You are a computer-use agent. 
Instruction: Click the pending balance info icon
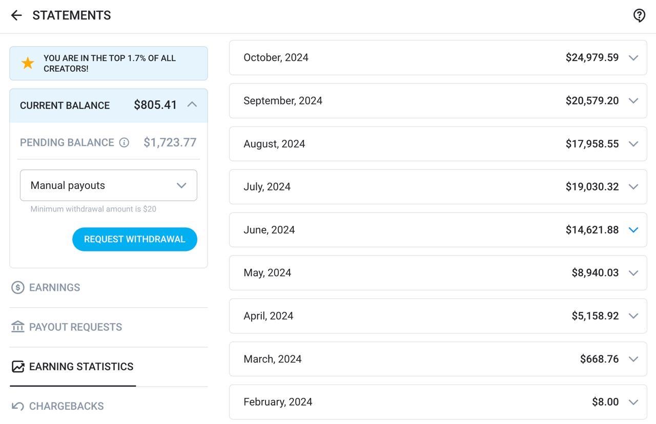tap(124, 143)
